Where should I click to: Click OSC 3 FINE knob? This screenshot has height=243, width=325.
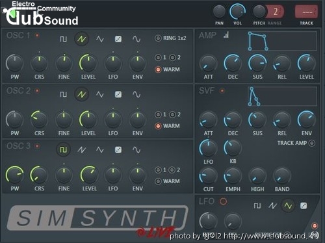coord(64,175)
